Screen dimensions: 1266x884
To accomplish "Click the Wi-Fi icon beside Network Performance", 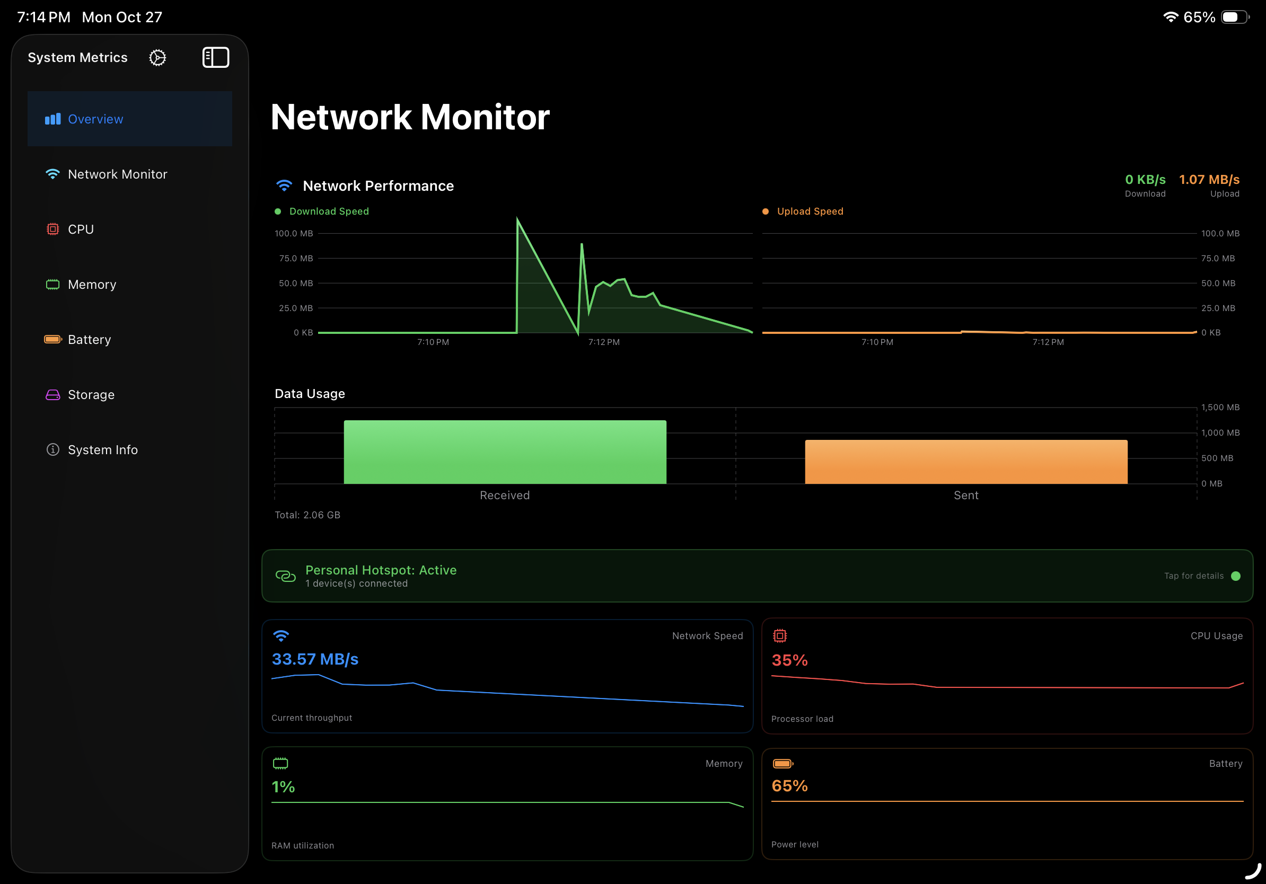I will [284, 185].
